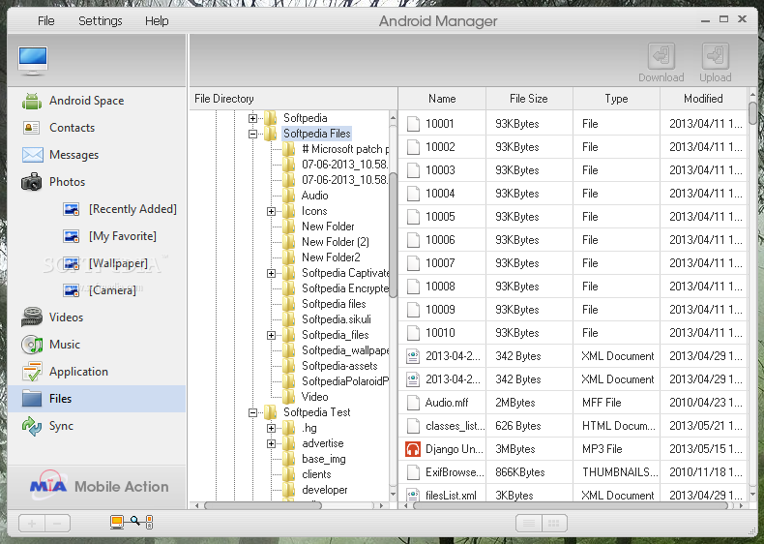Select the [My Favorite] photo album

pos(109,236)
